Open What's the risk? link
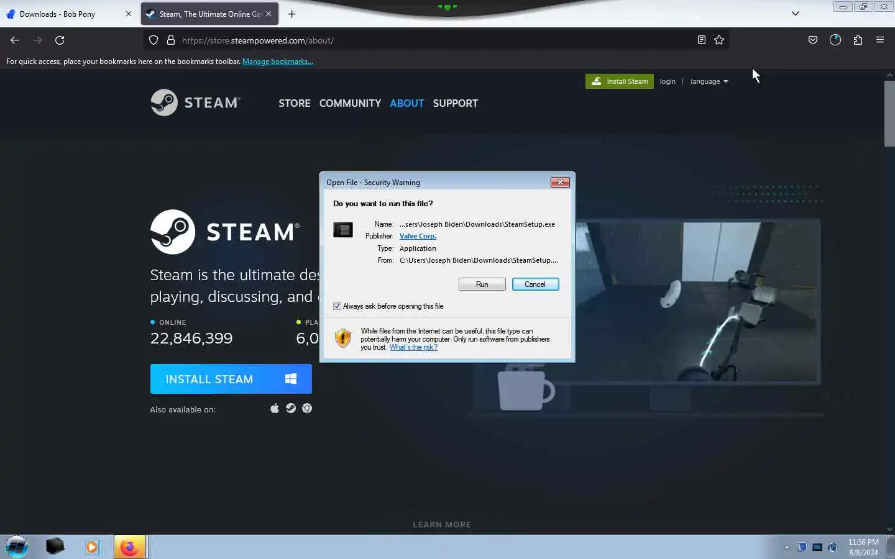The width and height of the screenshot is (895, 559). click(413, 347)
